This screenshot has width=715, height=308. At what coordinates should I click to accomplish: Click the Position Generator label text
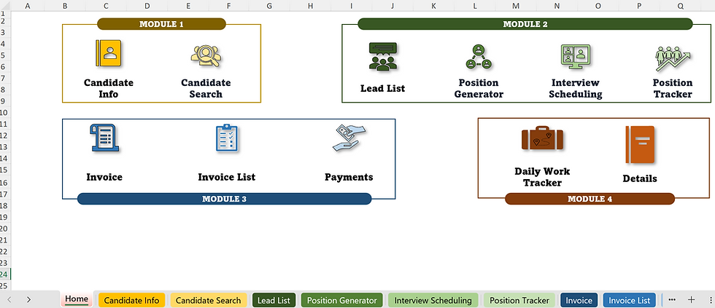coord(479,88)
